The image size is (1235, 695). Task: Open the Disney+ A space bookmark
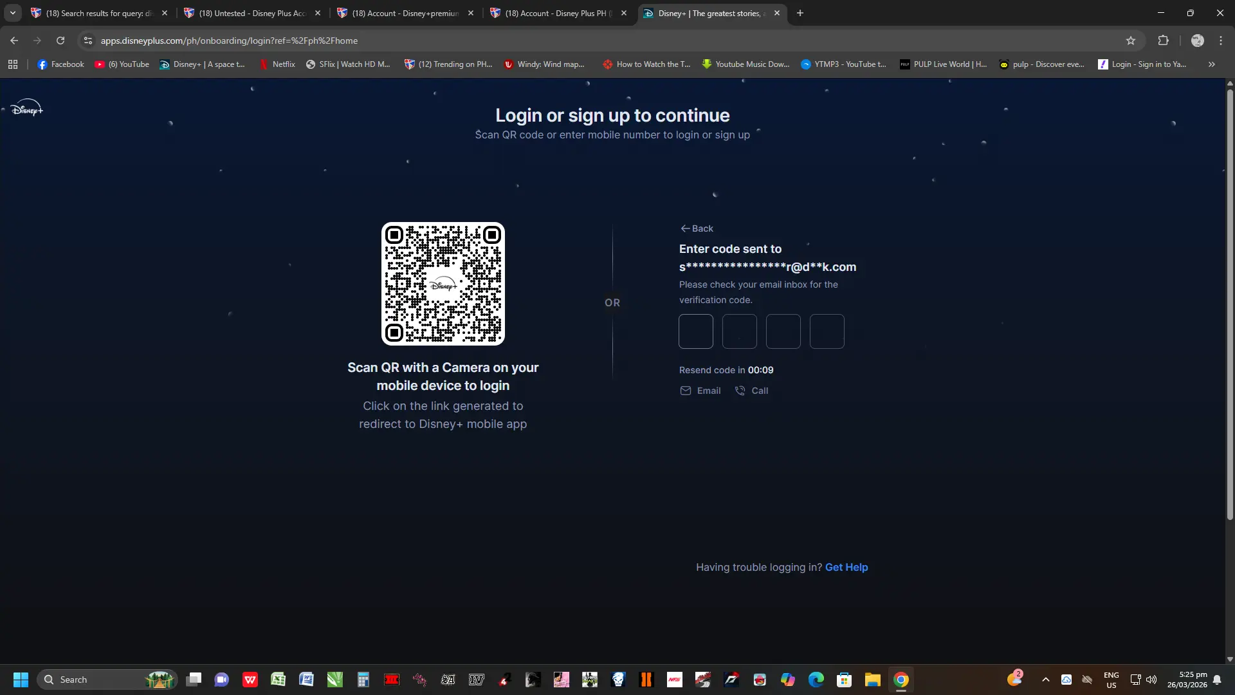(x=202, y=64)
